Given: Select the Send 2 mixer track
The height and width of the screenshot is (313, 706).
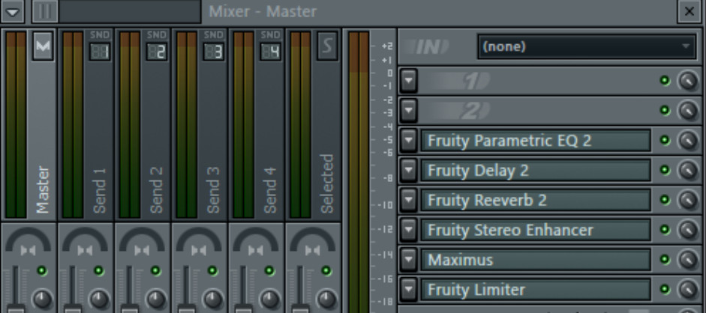Looking at the screenshot, I should tap(143, 125).
